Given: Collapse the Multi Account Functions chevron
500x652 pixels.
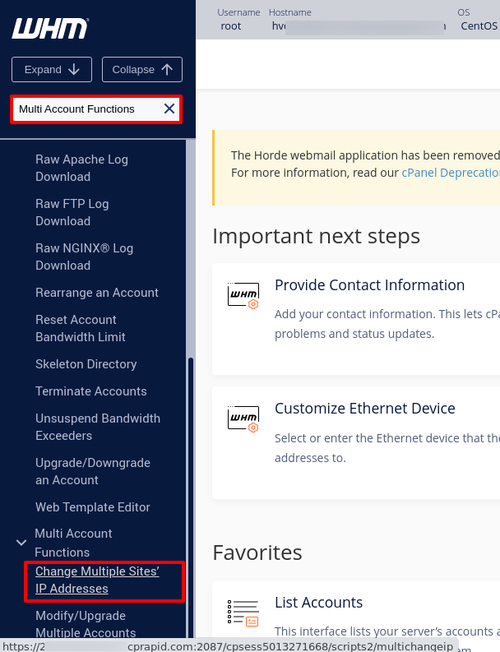Looking at the screenshot, I should click(21, 543).
